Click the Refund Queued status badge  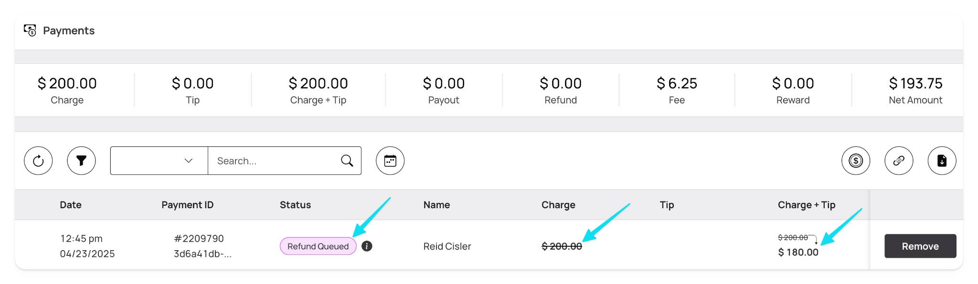click(318, 246)
